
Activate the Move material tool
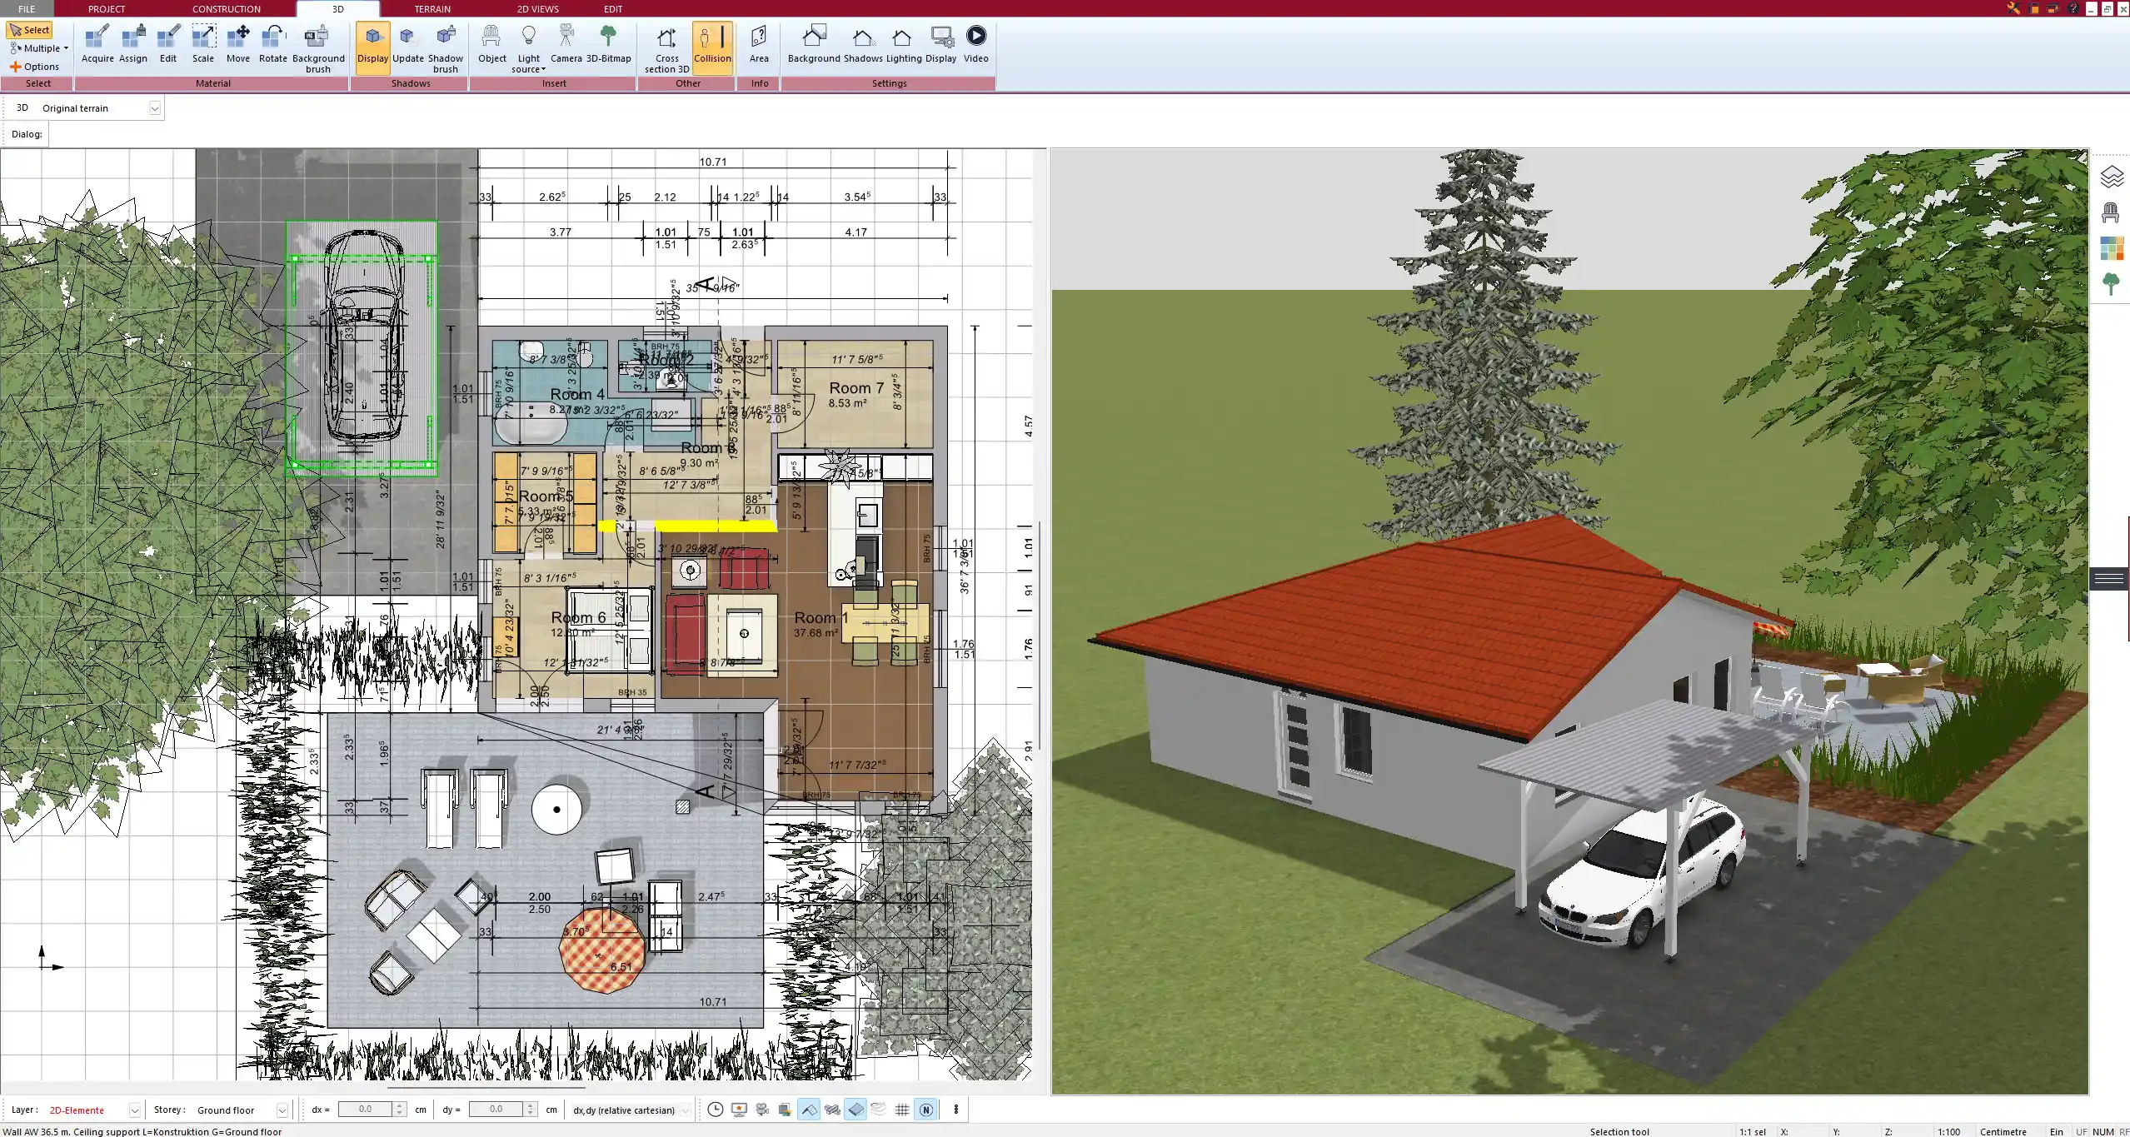pyautogui.click(x=238, y=45)
